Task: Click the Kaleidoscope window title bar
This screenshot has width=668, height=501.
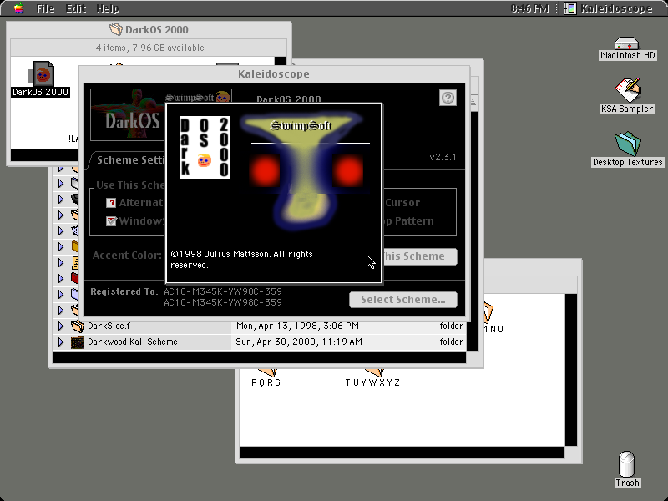Action: coord(274,74)
